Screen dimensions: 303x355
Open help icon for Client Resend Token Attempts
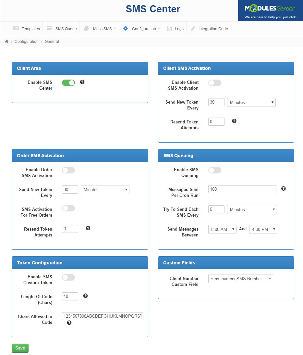click(234, 121)
